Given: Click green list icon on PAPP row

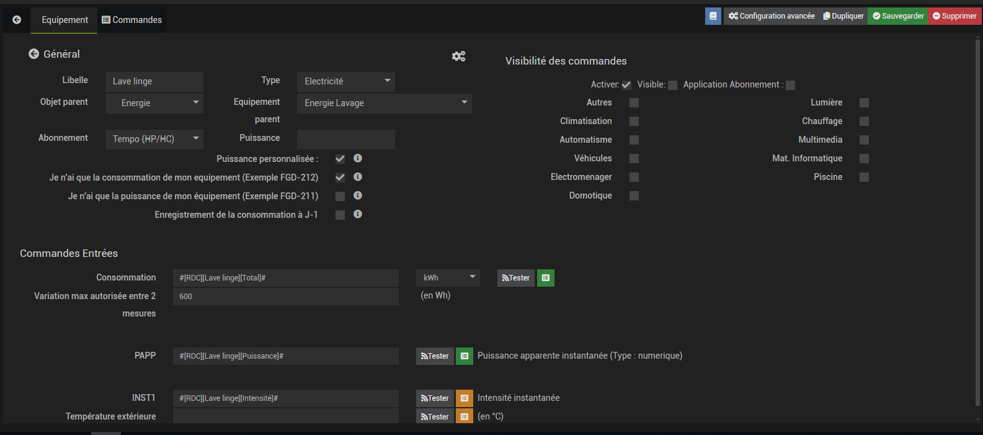Looking at the screenshot, I should click(464, 356).
